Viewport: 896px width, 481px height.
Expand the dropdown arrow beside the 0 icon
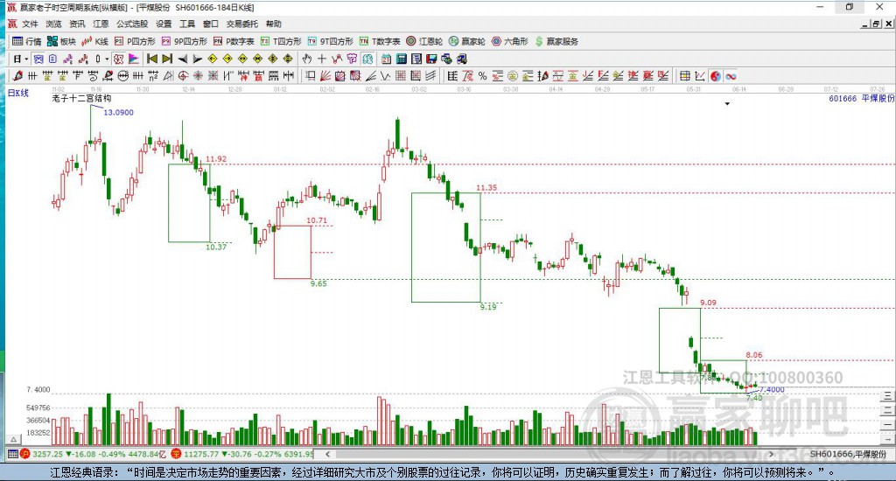(107, 59)
